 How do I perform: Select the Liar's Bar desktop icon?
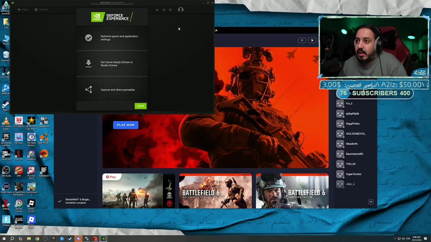click(x=19, y=155)
